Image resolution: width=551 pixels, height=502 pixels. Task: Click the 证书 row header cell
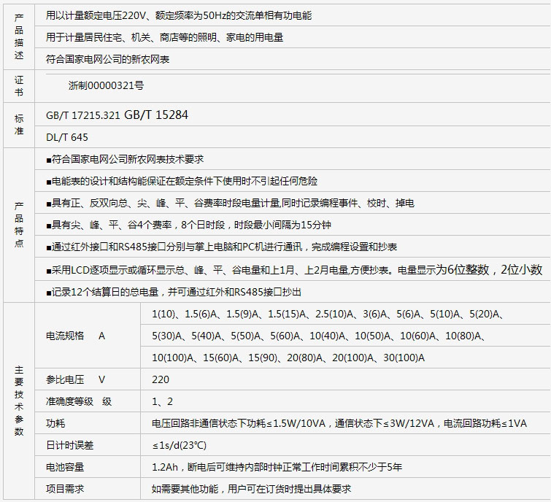coord(19,86)
